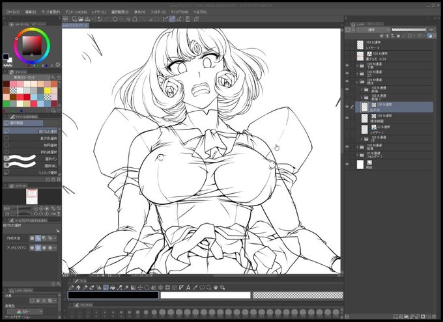Image resolution: width=443 pixels, height=322 pixels.
Task: Select the Zoom magnifier tool
Action: pyautogui.click(x=208, y=288)
